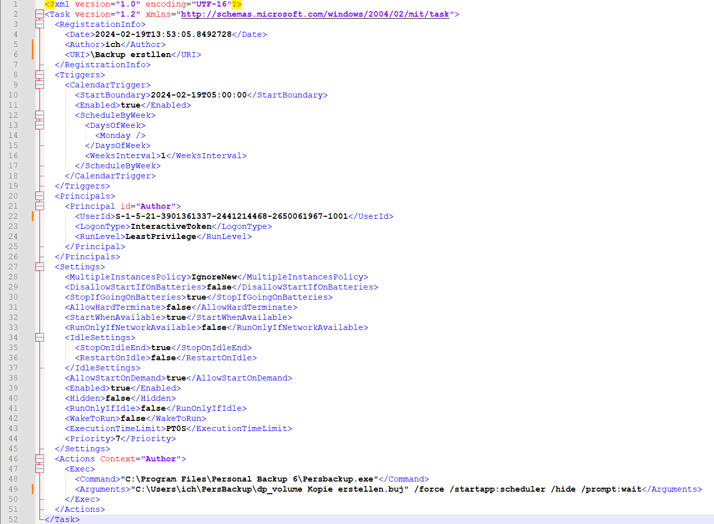
Task: Click the StartWhenAvailable value true
Action: pyautogui.click(x=176, y=317)
